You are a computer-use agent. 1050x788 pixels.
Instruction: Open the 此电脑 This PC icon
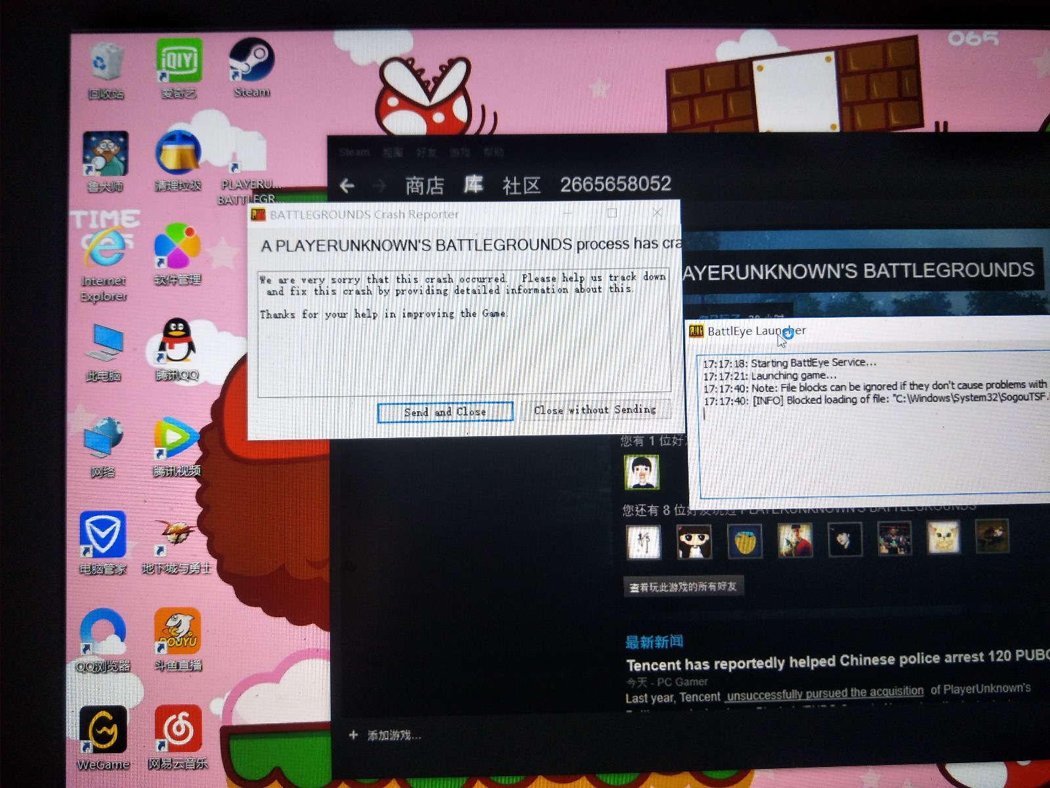point(104,352)
